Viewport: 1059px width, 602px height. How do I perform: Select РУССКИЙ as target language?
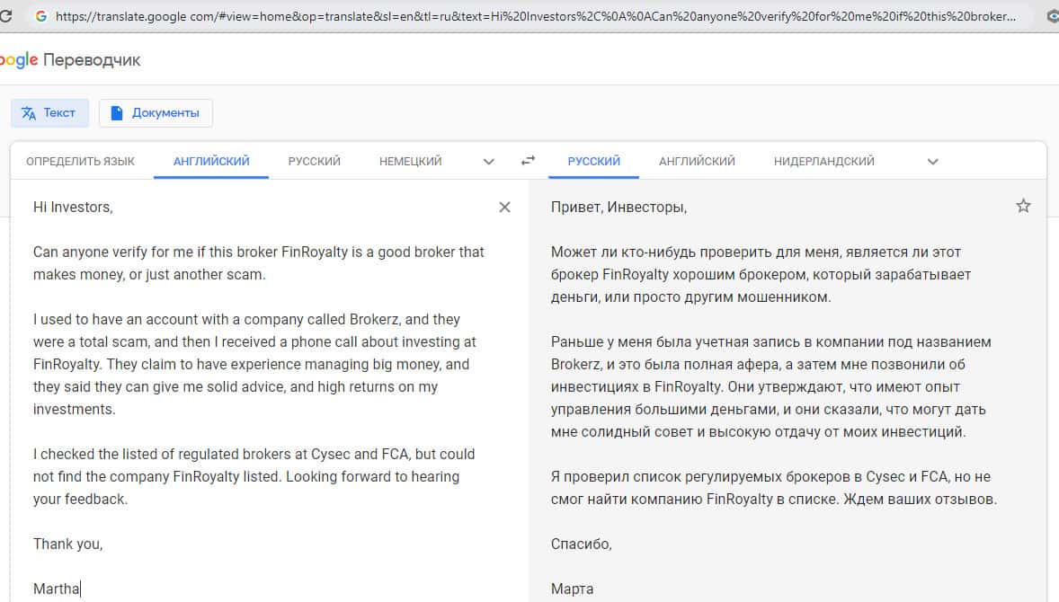594,162
